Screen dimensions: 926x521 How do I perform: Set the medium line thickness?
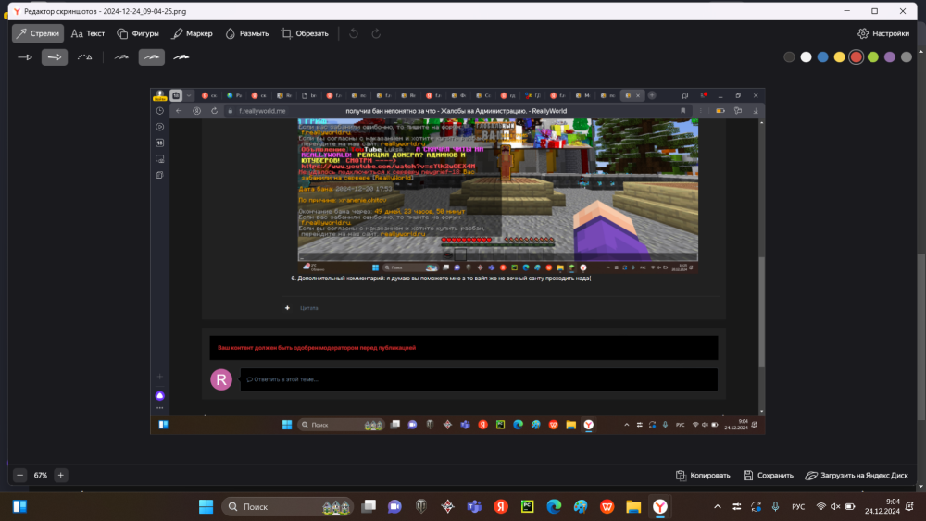point(151,57)
